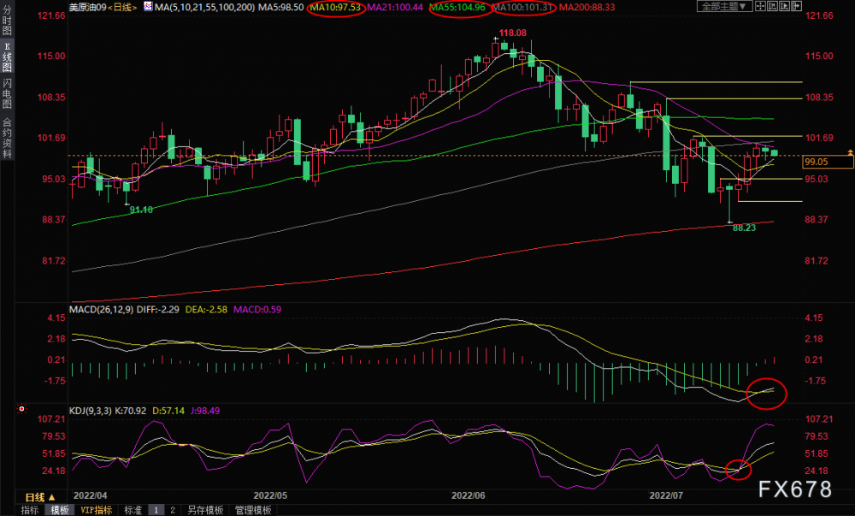The height and width of the screenshot is (516, 855).
Task: Click the DIFF:-2.29 value
Action: (x=157, y=309)
